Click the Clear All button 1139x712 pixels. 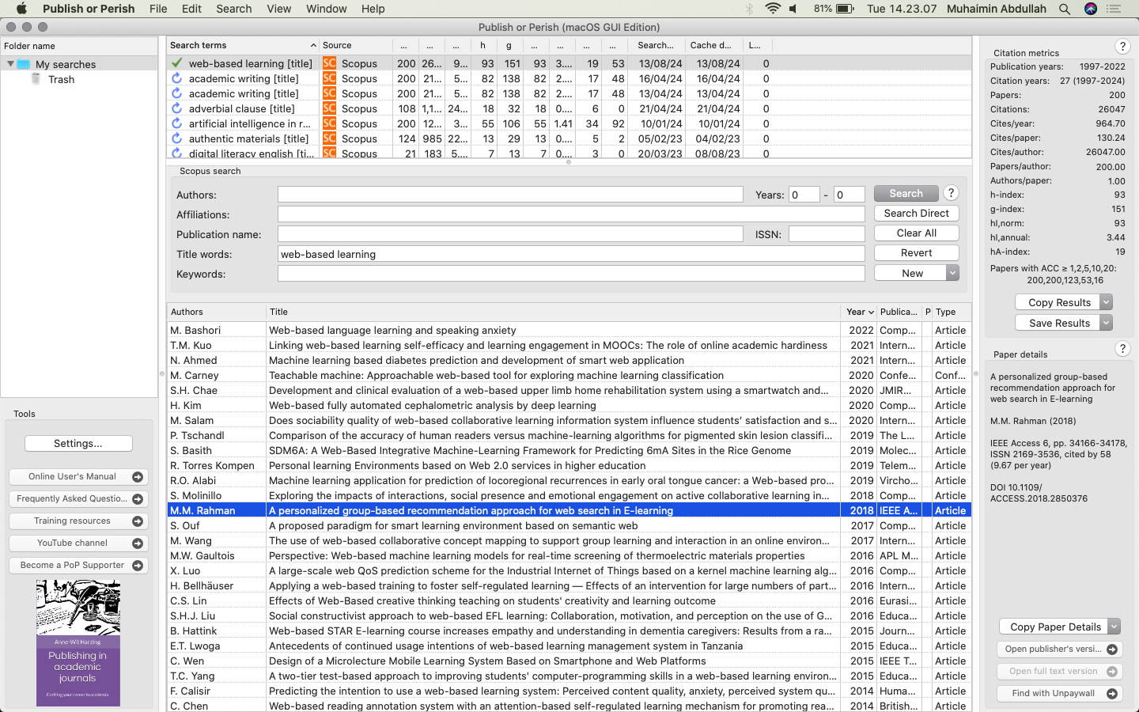point(917,233)
